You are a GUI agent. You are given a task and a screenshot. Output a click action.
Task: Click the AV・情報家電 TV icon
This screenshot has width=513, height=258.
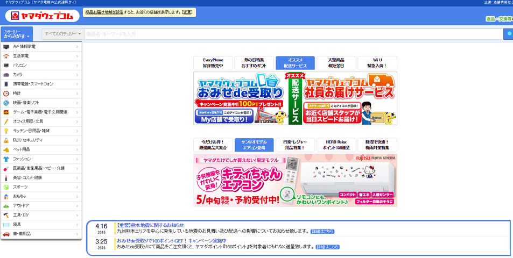pyautogui.click(x=6, y=47)
